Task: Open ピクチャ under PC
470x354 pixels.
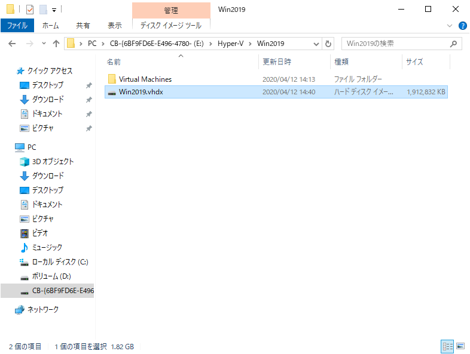Action: coord(42,218)
